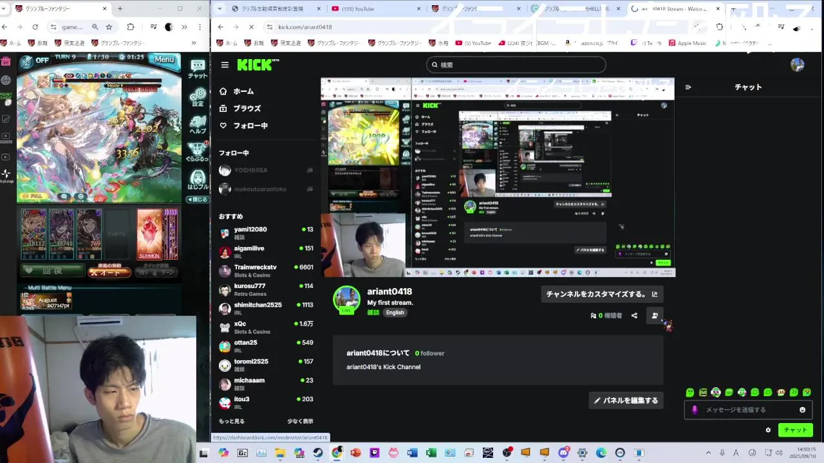The height and width of the screenshot is (463, 824).
Task: Click チャンネルをカスタマイズする button
Action: point(602,294)
